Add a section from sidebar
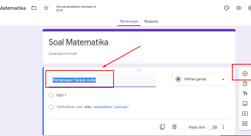This screenshot has height=136, width=251. pyautogui.click(x=245, y=124)
